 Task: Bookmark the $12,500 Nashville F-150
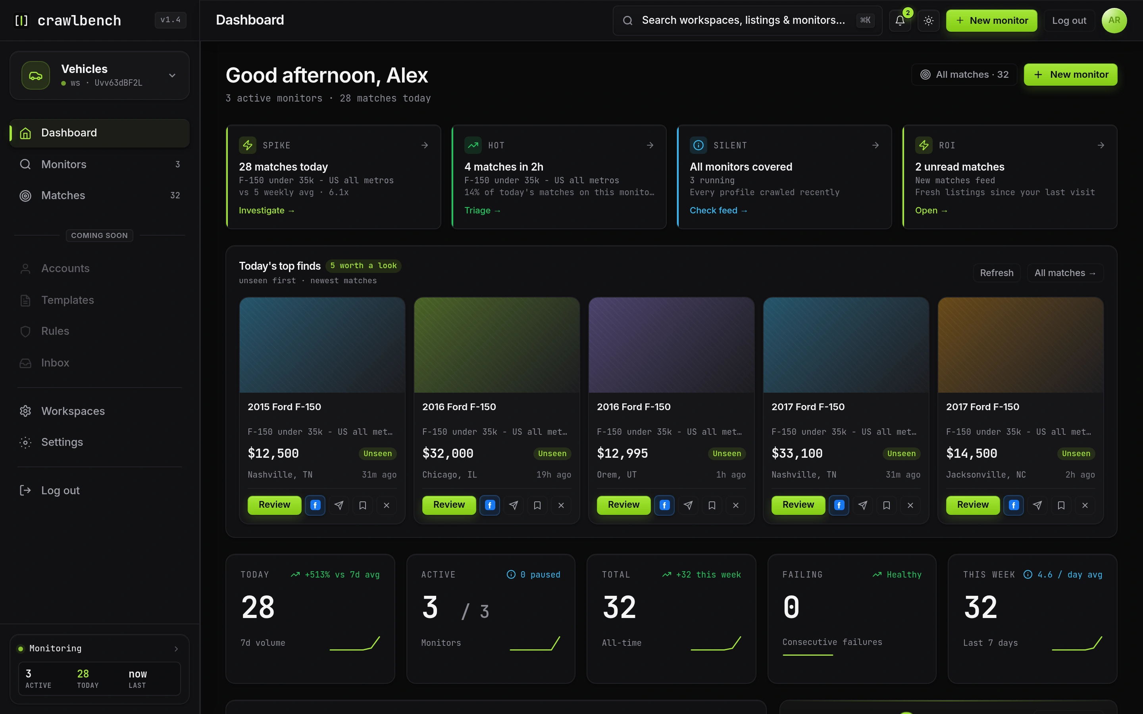363,505
